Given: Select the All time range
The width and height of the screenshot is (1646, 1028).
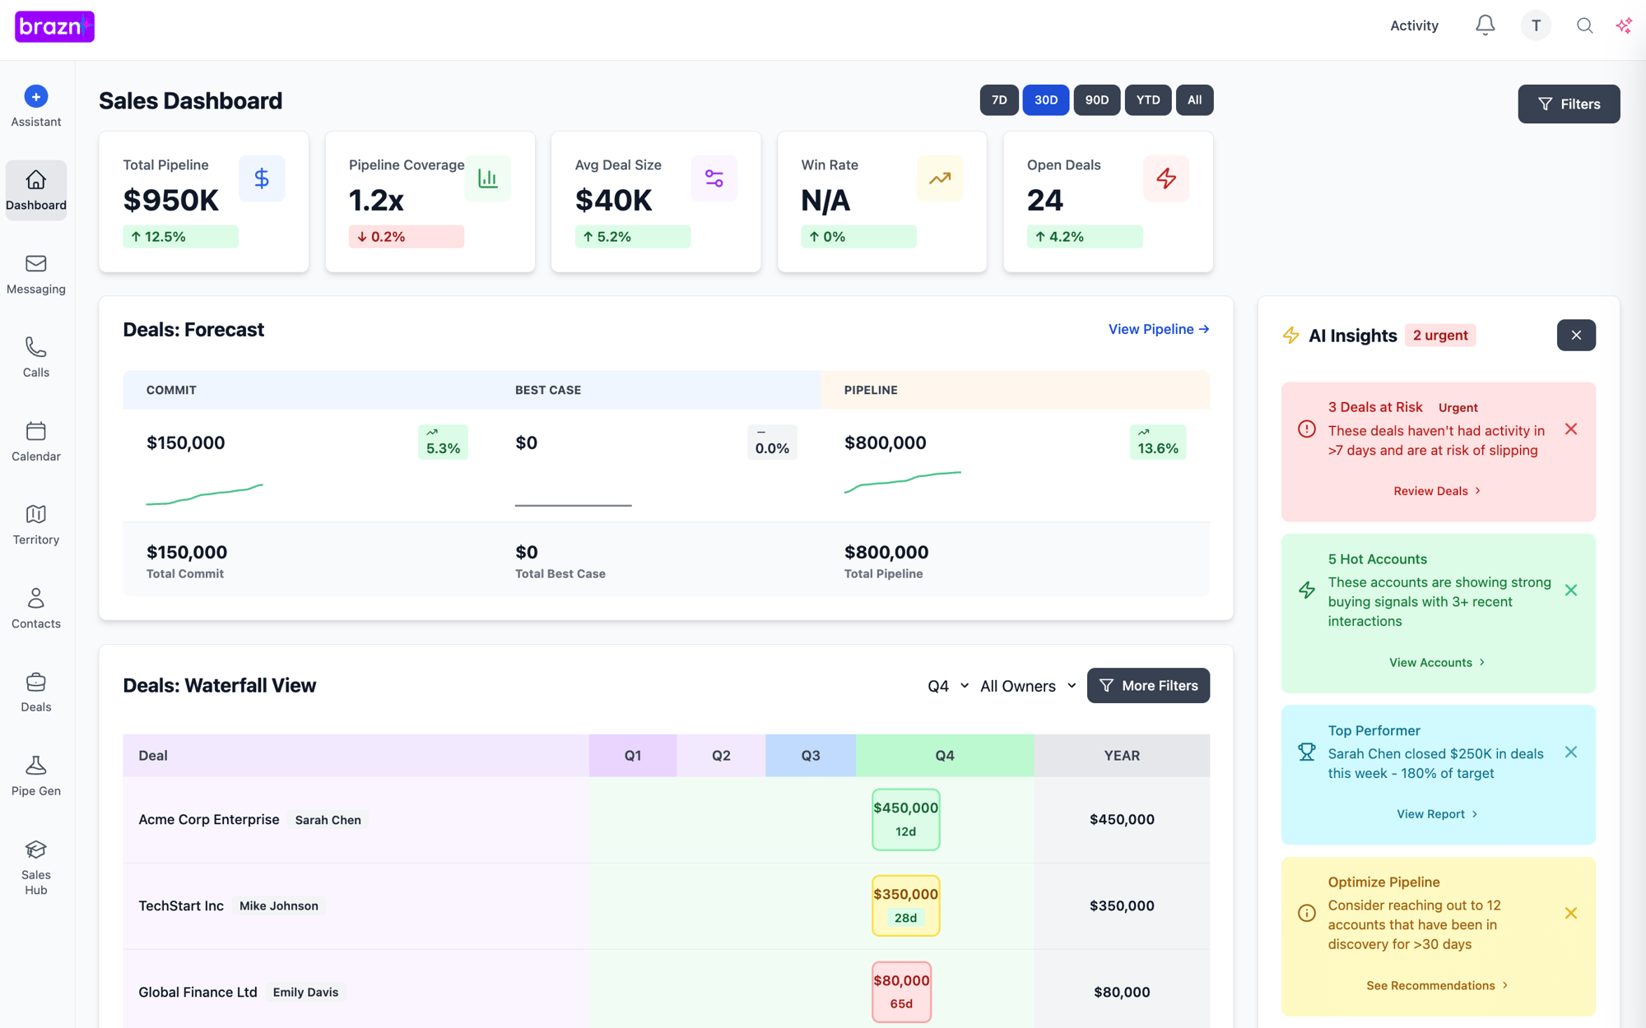Looking at the screenshot, I should [x=1195, y=100].
